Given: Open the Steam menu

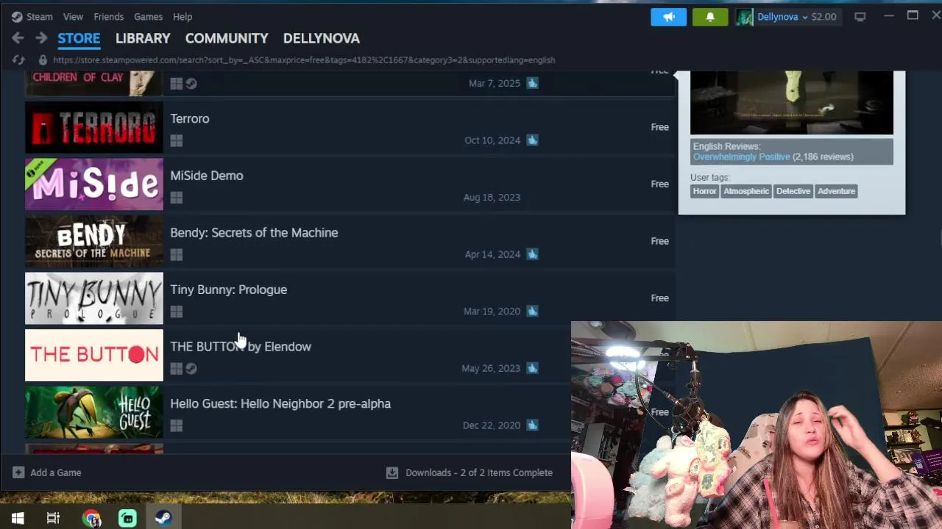Looking at the screenshot, I should point(39,16).
